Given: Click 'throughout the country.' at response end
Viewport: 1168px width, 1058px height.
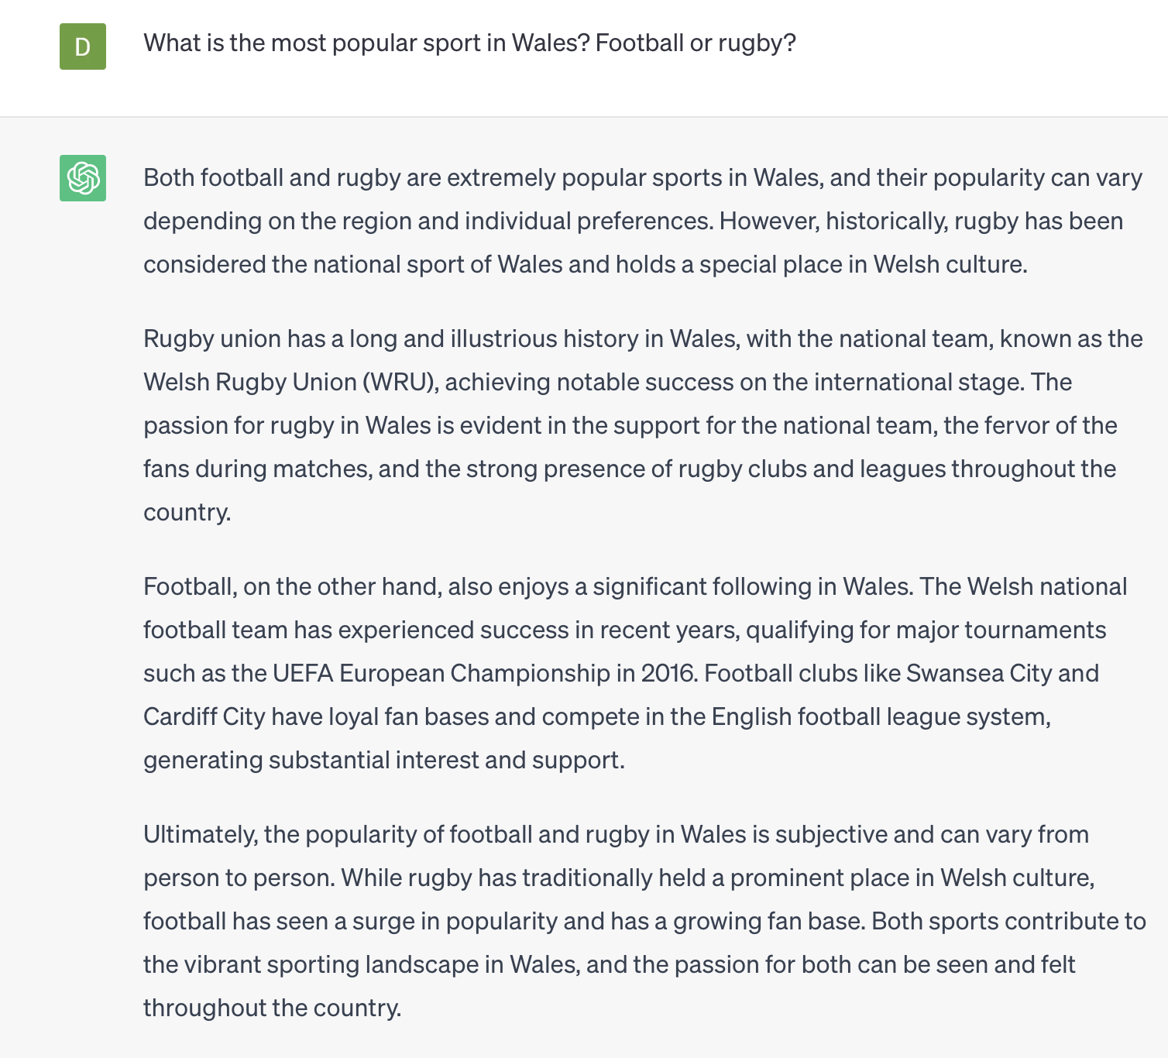Looking at the screenshot, I should point(273,1008).
